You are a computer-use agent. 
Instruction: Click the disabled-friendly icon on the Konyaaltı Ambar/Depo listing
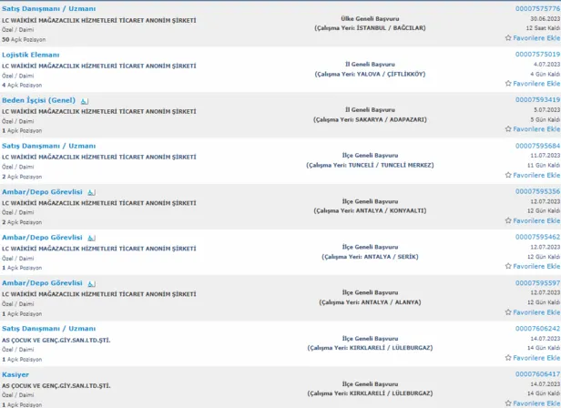point(90,192)
